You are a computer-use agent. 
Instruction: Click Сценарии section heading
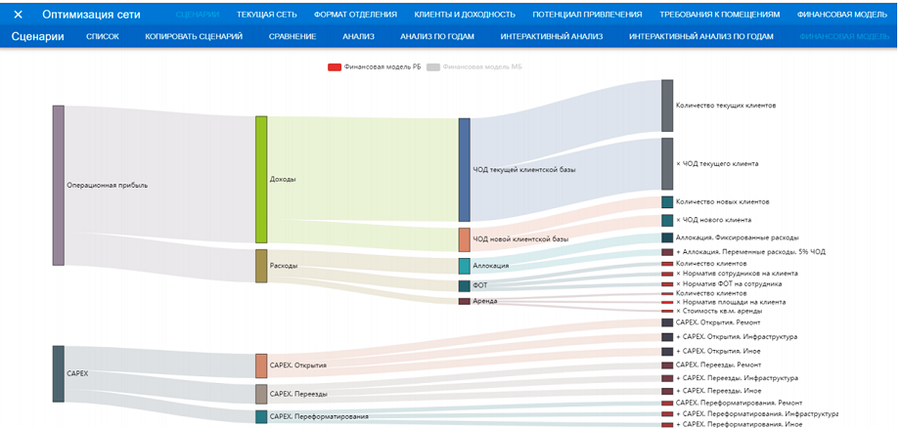tap(38, 37)
